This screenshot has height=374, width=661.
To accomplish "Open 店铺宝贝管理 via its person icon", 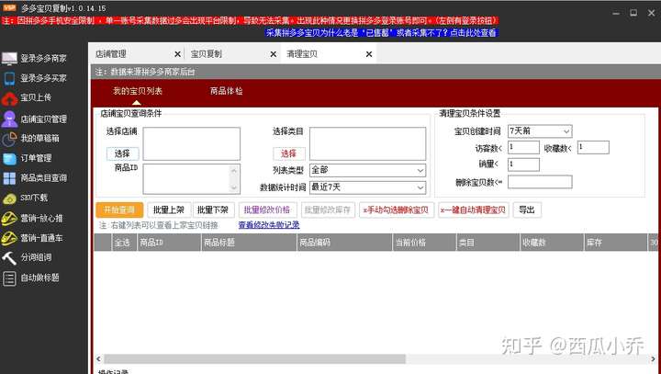I will click(x=9, y=119).
